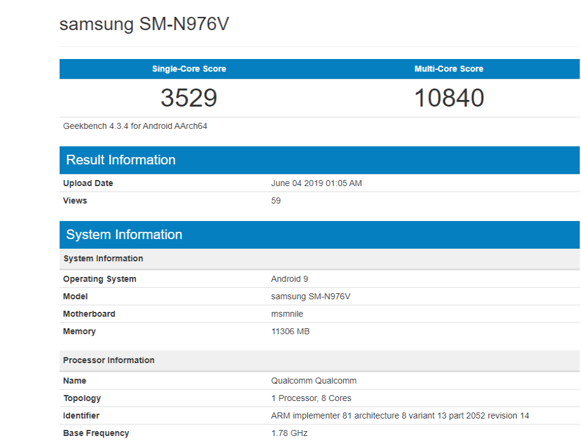Screen dimensions: 581x445
Task: Select the Operating System row label
Action: pyautogui.click(x=100, y=279)
